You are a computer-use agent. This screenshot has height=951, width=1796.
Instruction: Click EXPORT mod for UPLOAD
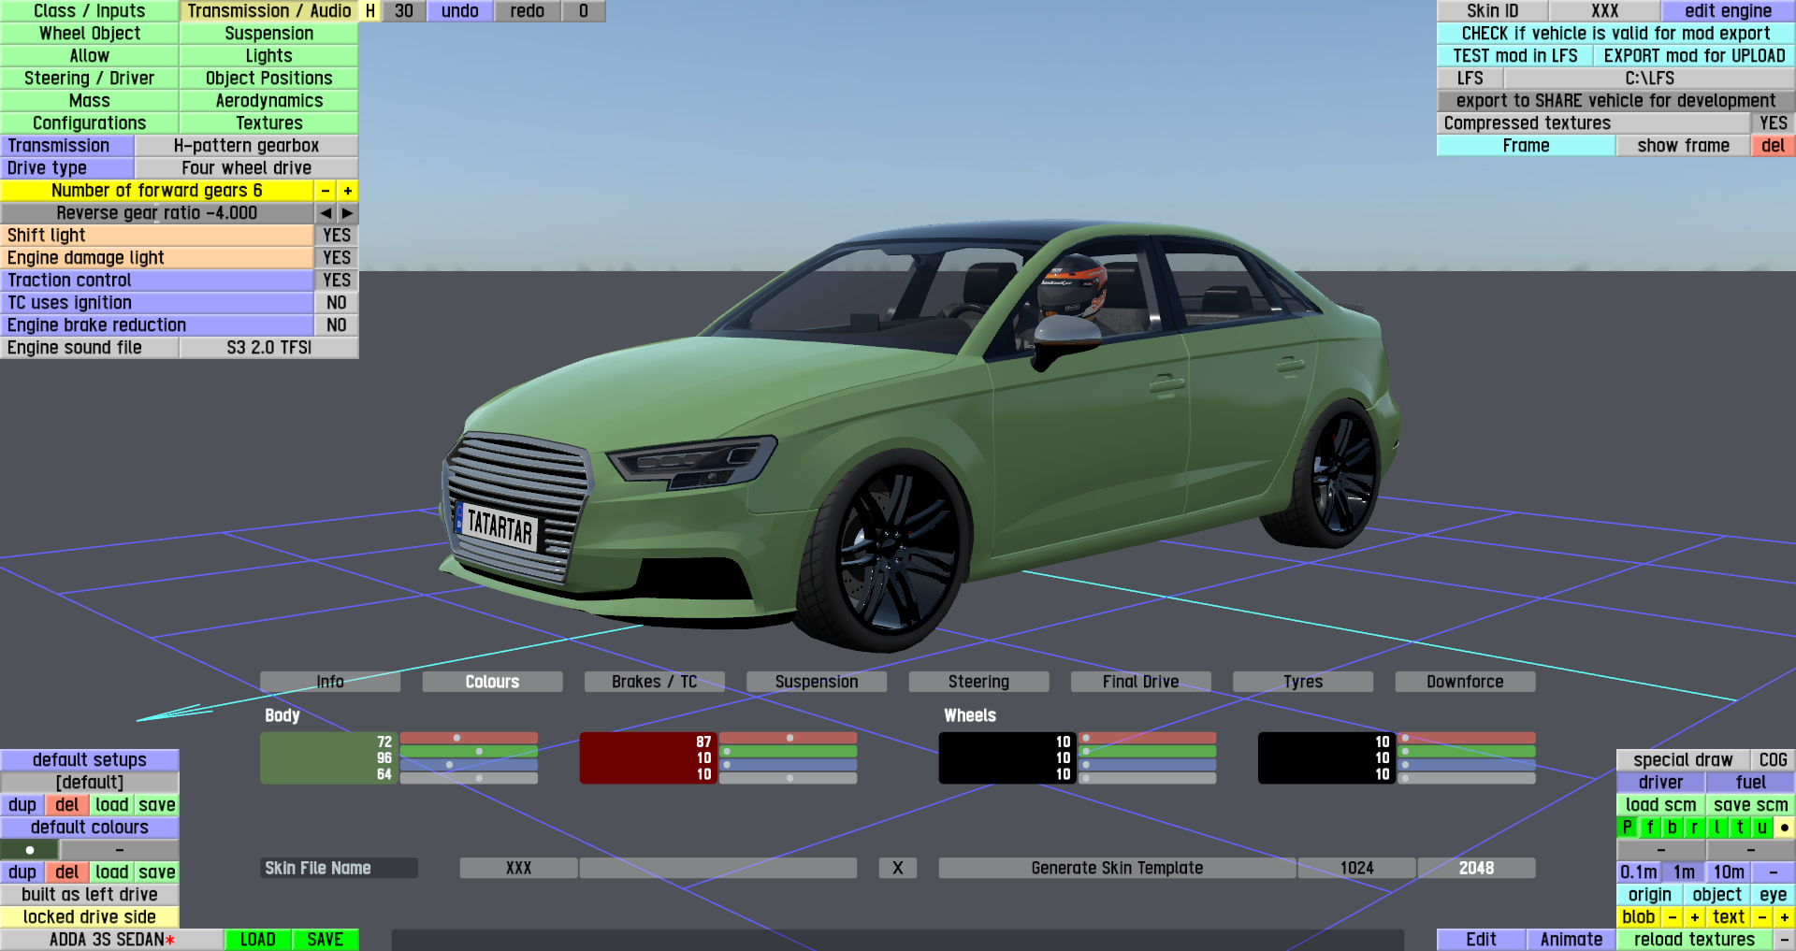(x=1695, y=56)
